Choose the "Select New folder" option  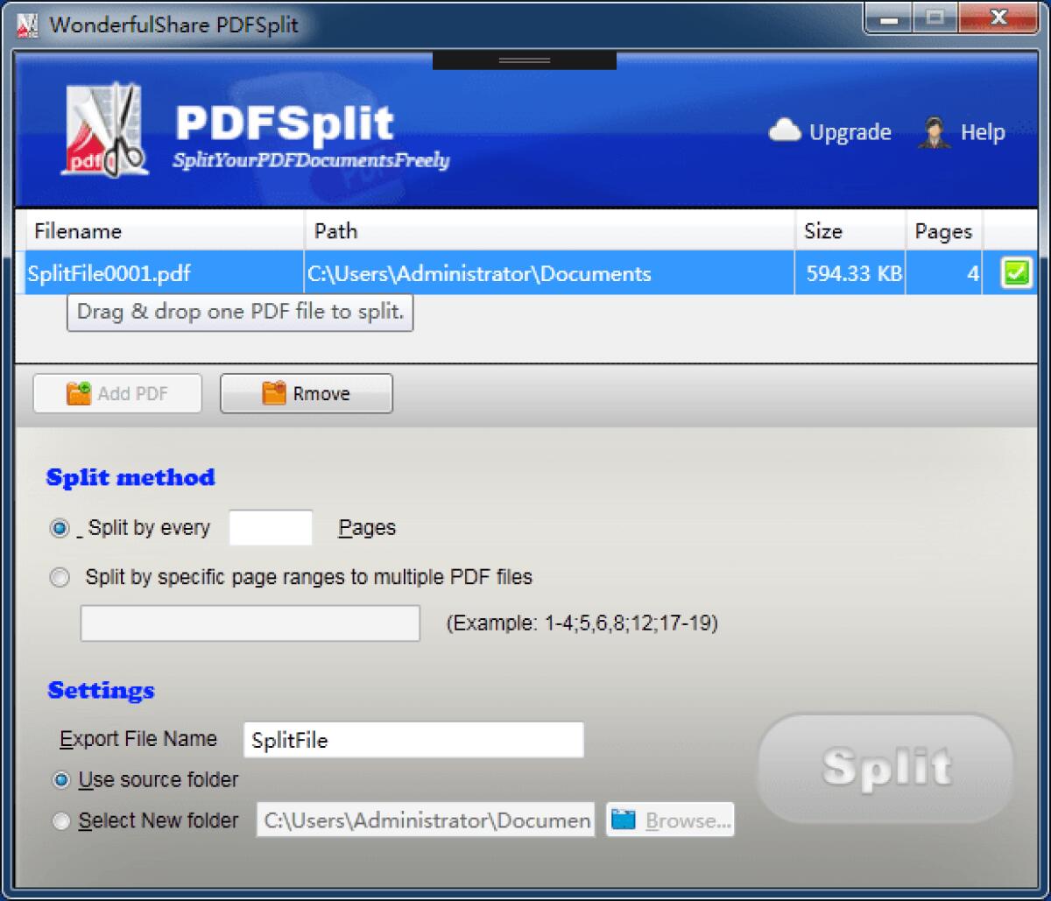(x=60, y=821)
